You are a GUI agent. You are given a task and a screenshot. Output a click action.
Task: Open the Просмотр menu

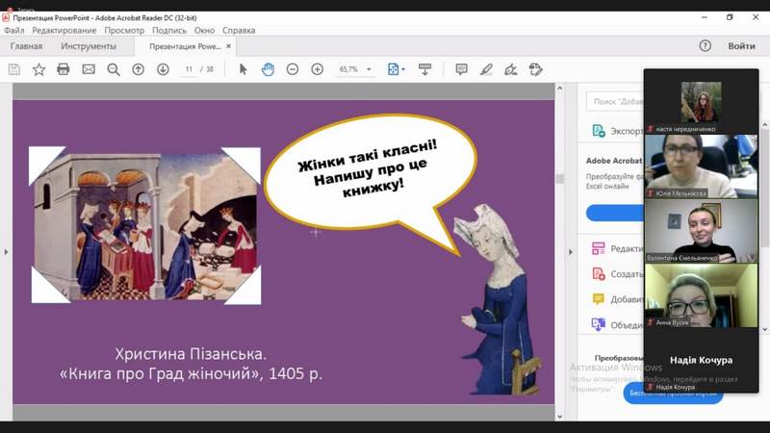tap(124, 30)
